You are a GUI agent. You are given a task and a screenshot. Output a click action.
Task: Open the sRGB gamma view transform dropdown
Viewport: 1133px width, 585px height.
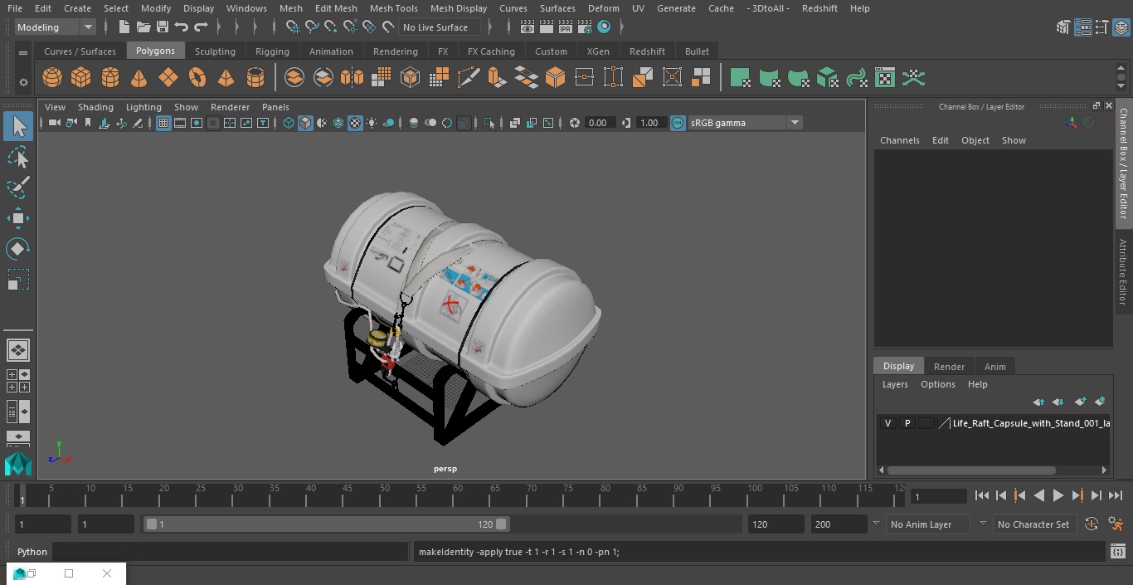[x=744, y=123]
